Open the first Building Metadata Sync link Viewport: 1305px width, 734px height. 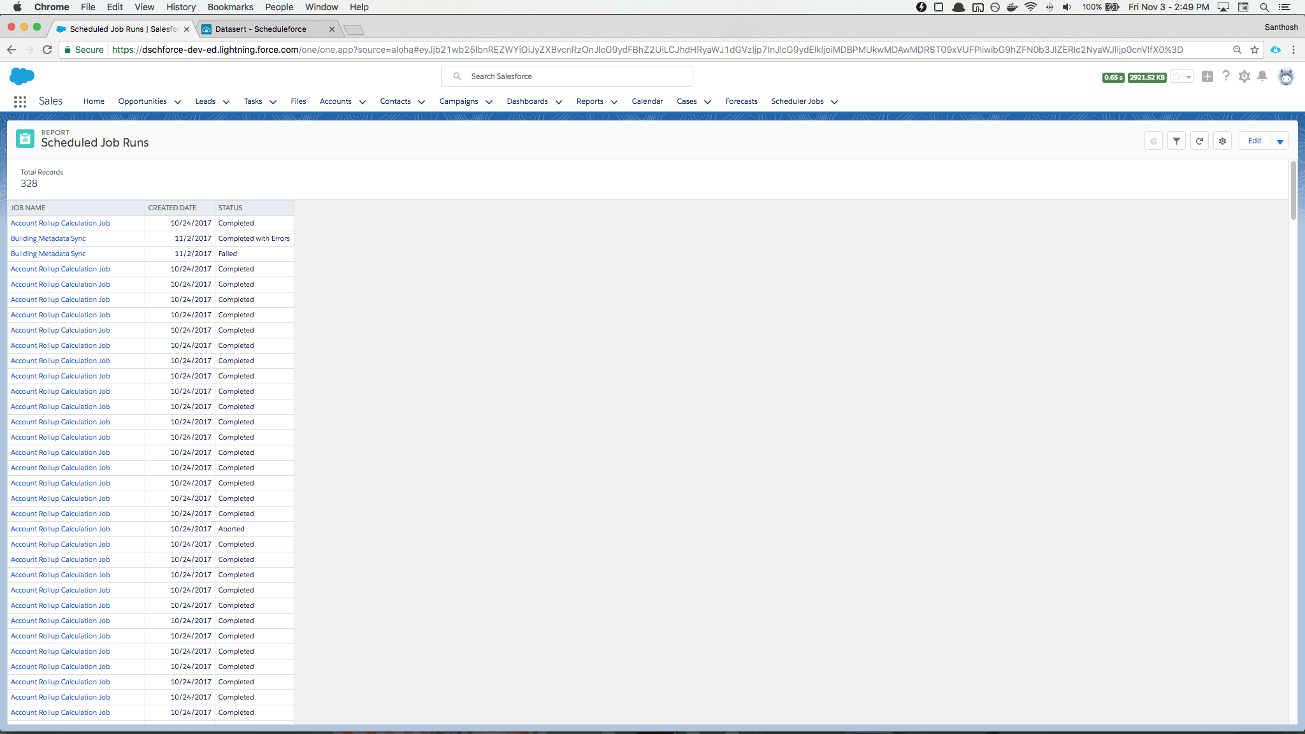tap(48, 238)
